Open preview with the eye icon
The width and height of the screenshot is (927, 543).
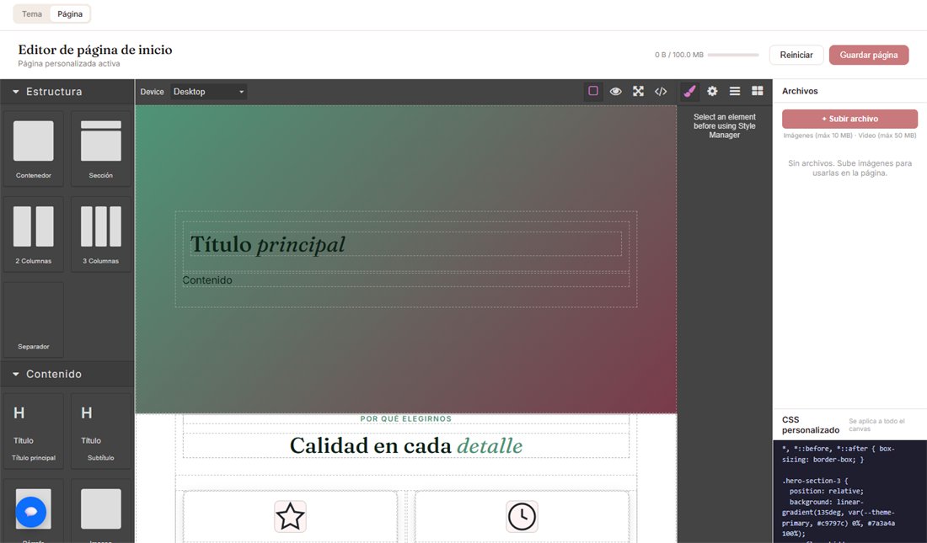[x=615, y=91]
